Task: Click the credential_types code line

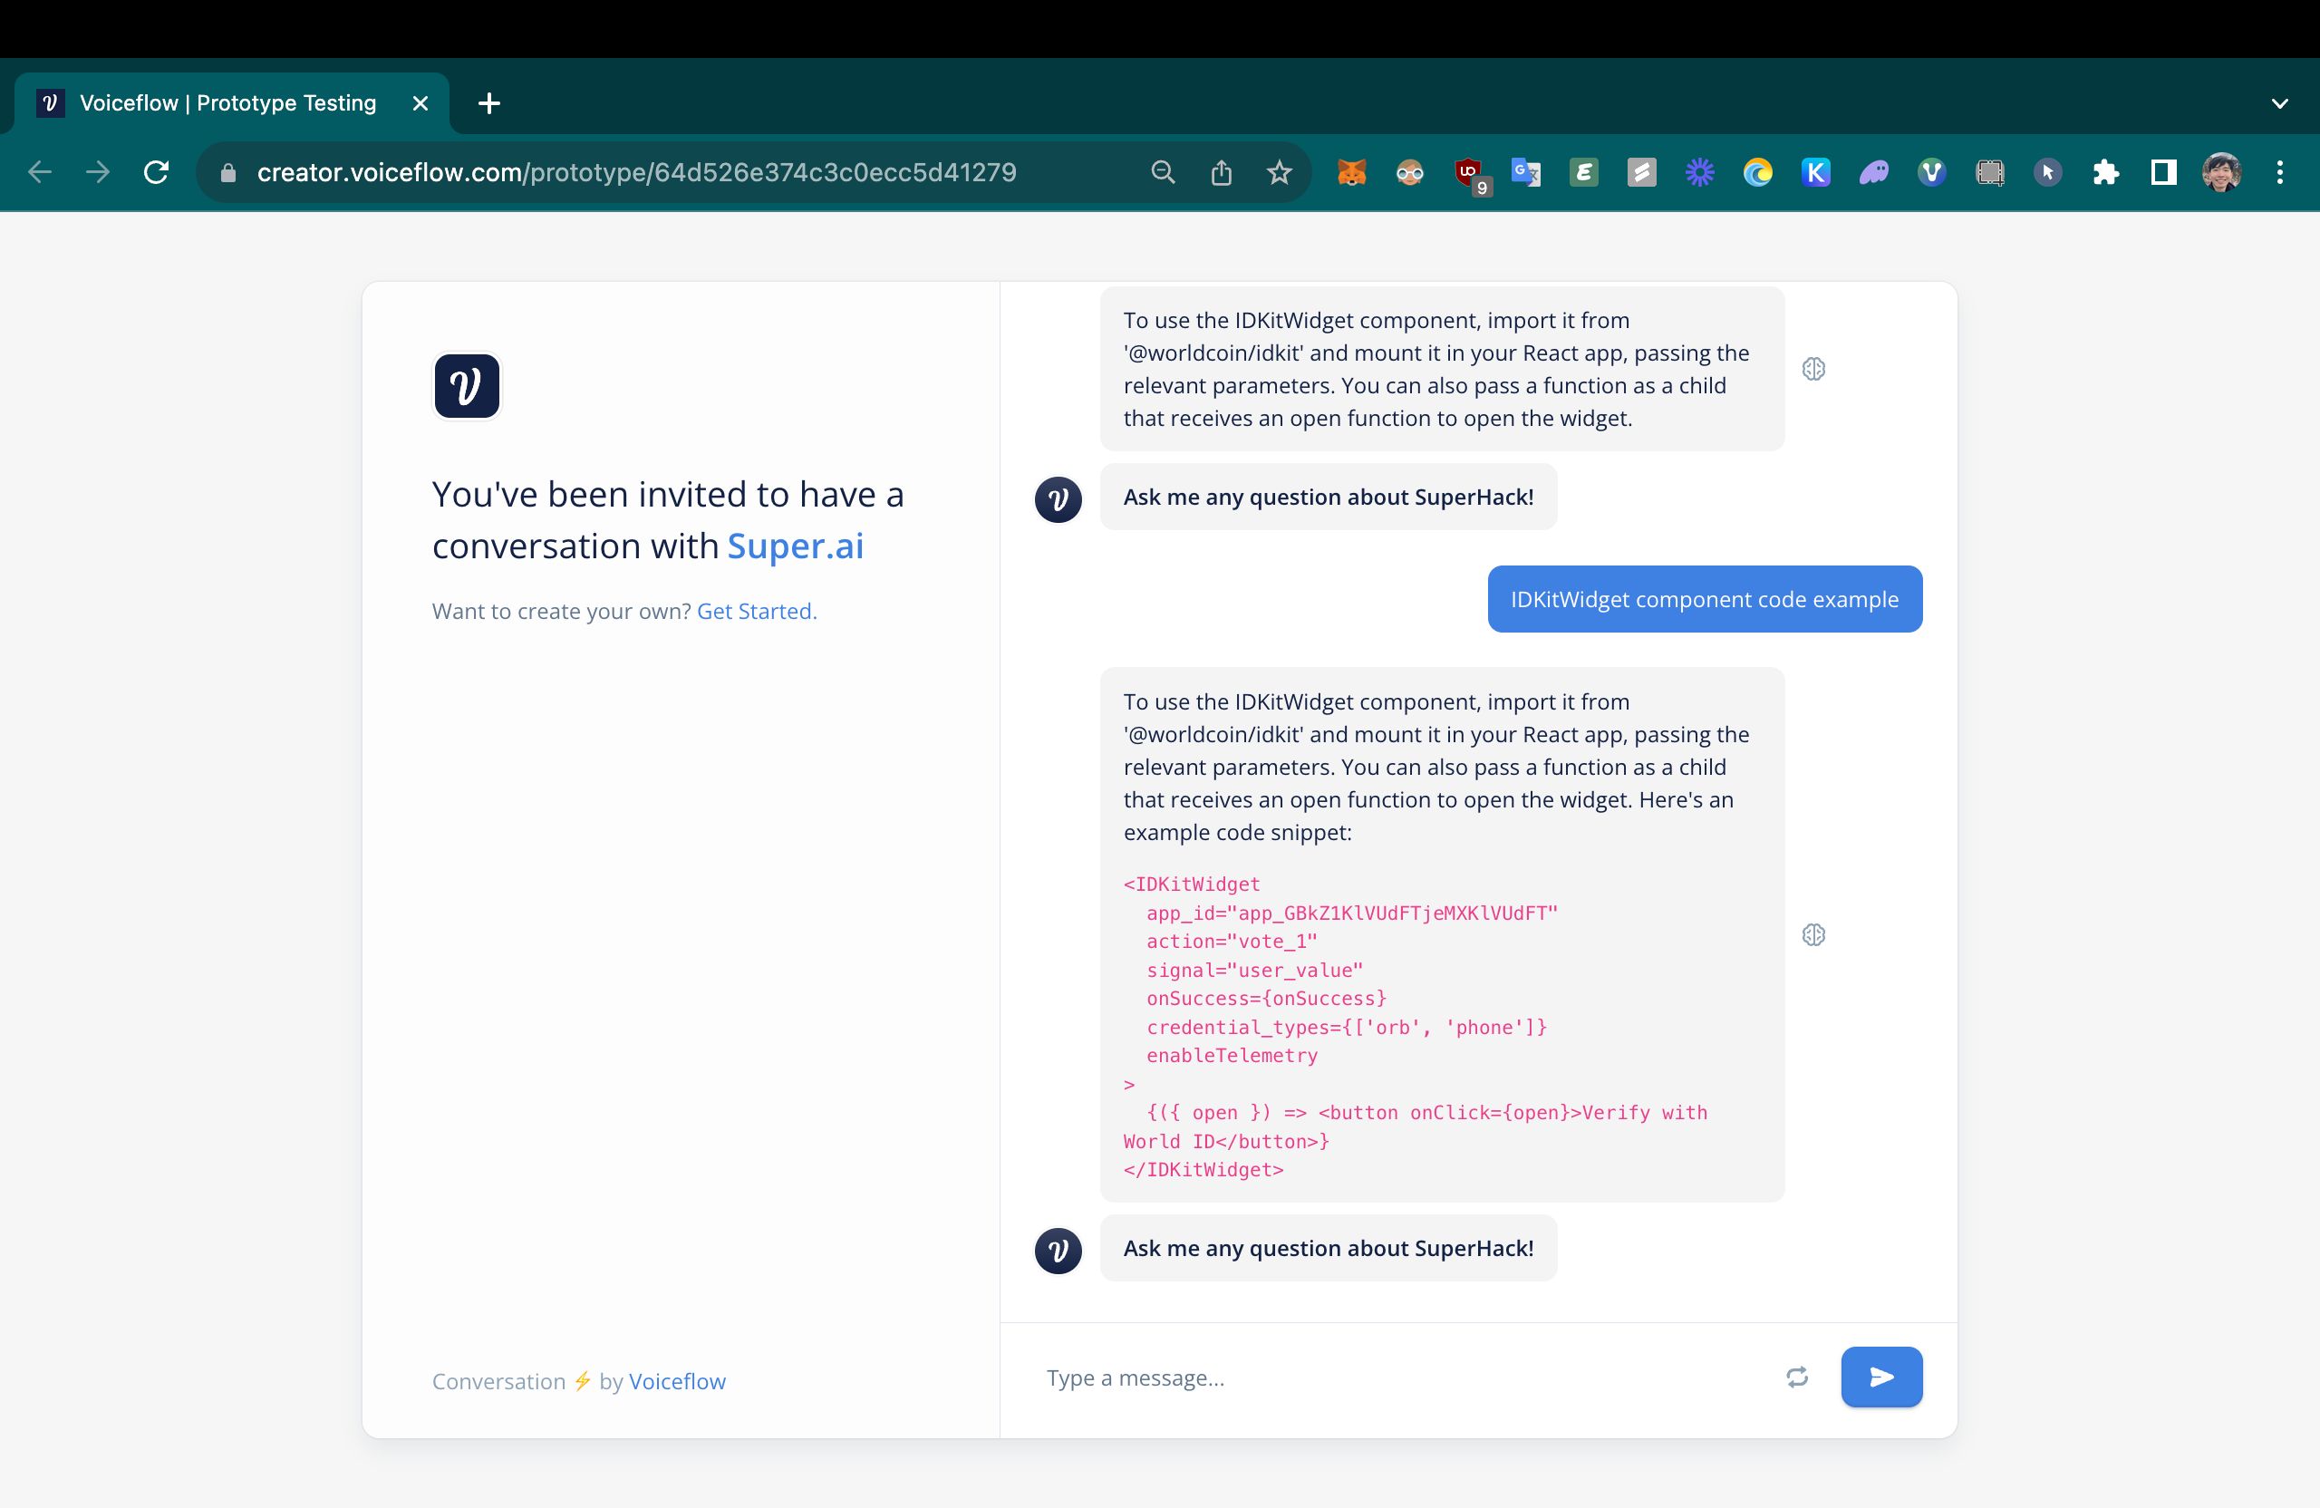Action: click(1346, 1027)
